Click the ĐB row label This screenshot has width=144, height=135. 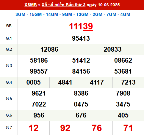coord(9,26)
